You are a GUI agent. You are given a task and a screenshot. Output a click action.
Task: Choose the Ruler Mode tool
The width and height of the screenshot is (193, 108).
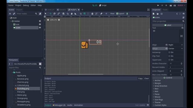[76, 13]
